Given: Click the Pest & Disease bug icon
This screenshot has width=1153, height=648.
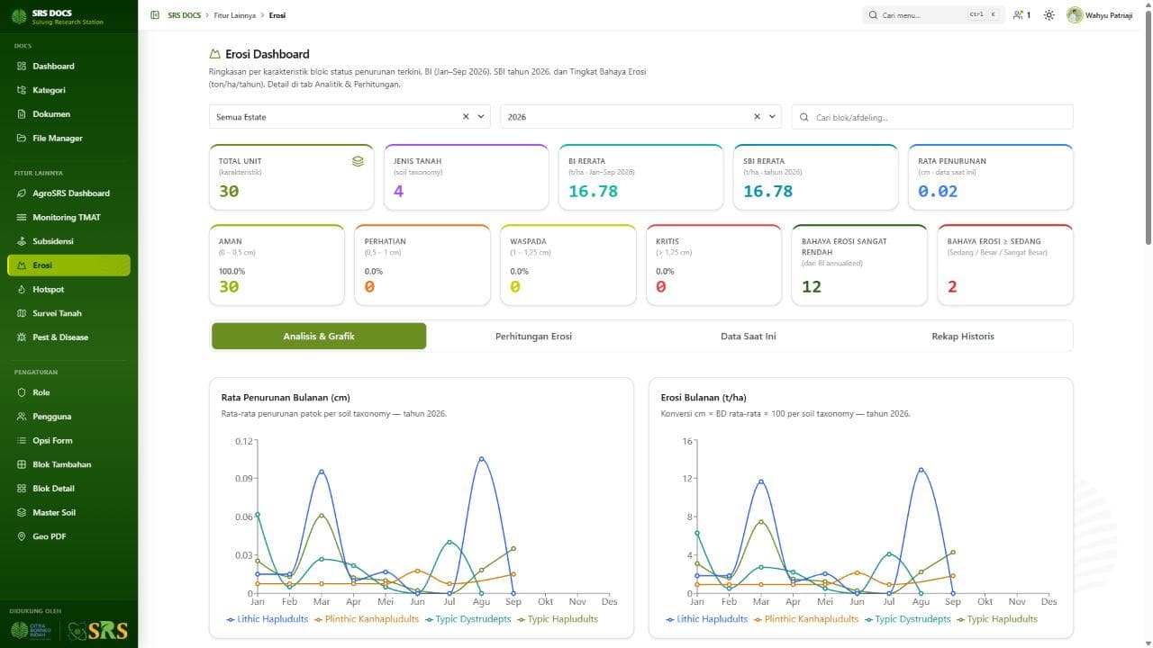Looking at the screenshot, I should point(23,337).
